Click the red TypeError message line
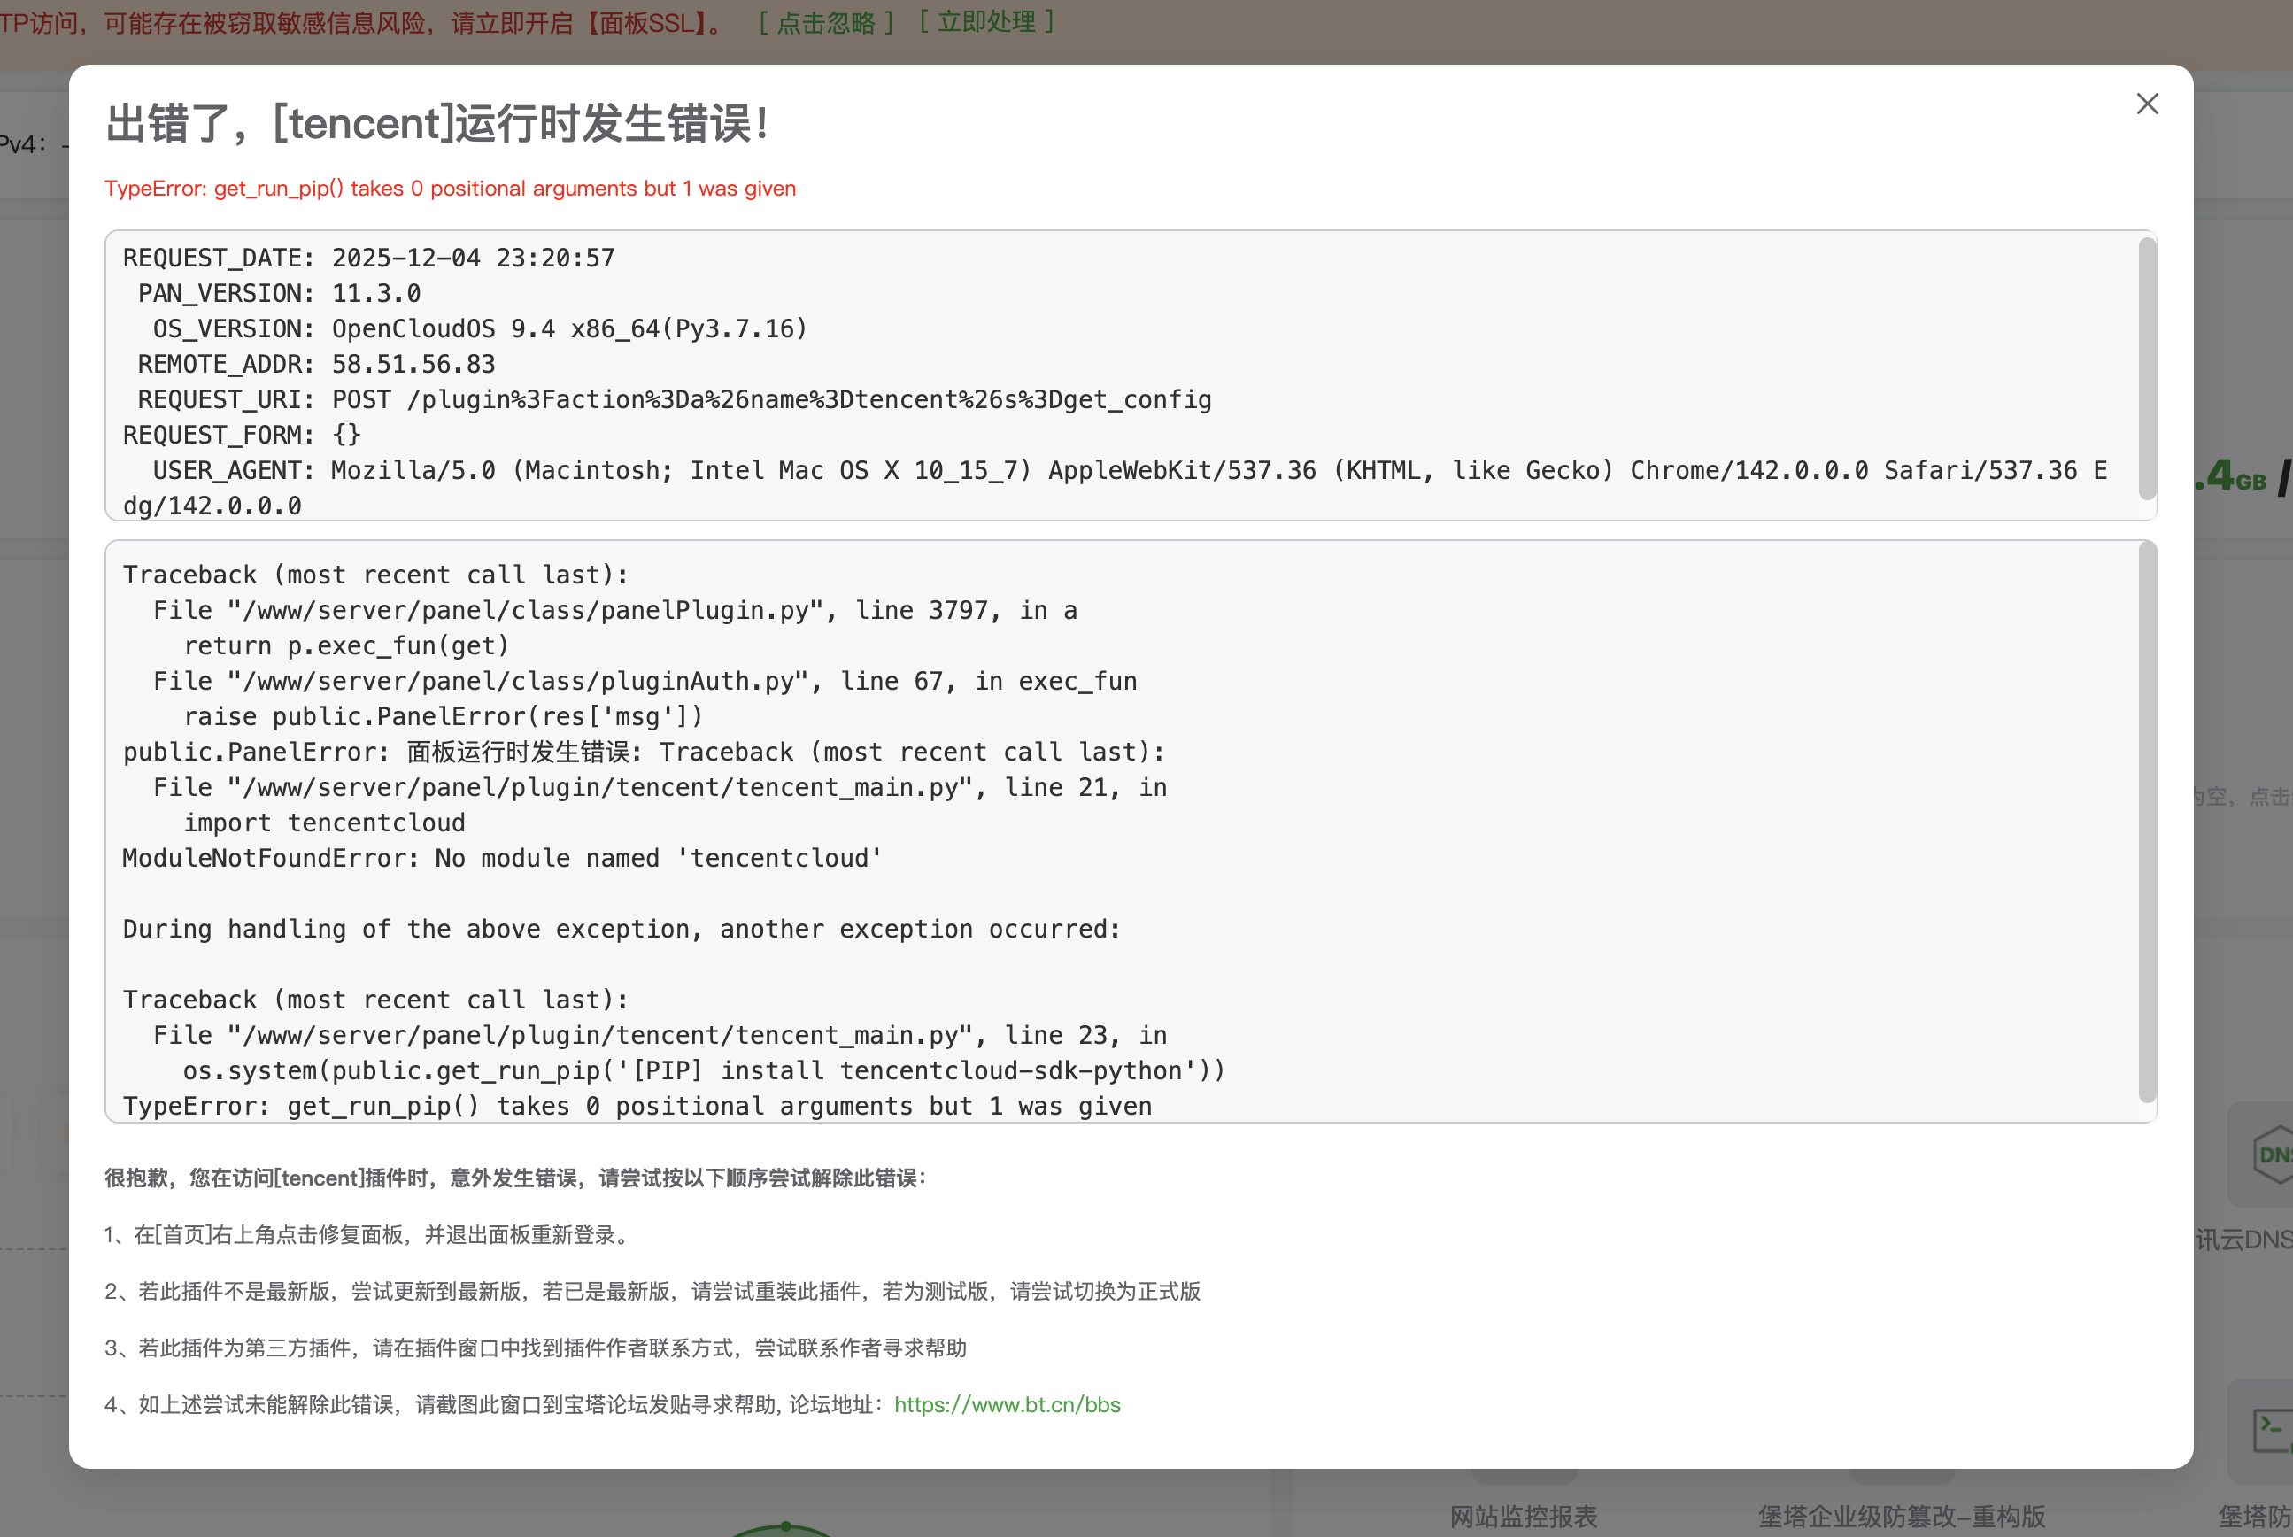Image resolution: width=2293 pixels, height=1537 pixels. pyautogui.click(x=450, y=189)
